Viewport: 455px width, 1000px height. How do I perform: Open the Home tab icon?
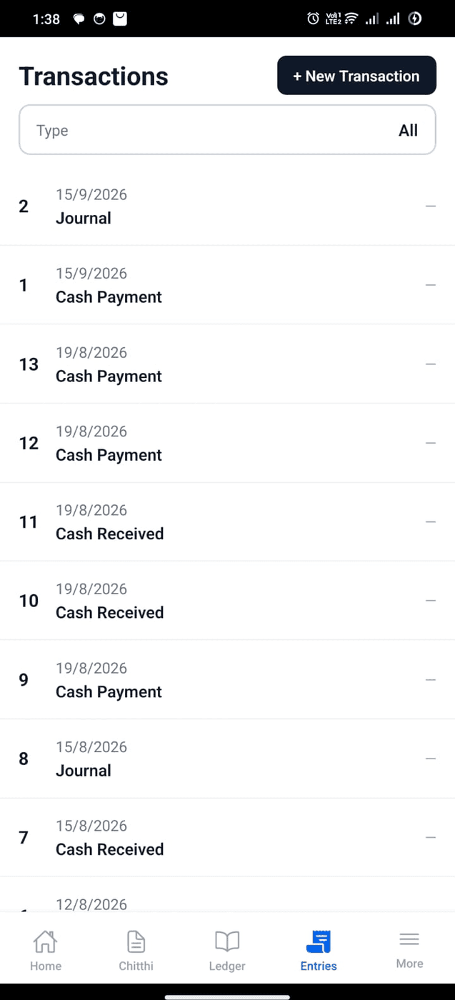pos(45,941)
